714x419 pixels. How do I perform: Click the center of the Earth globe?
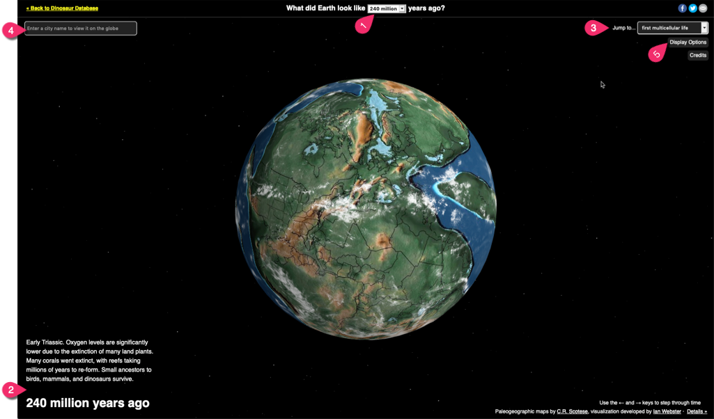pos(366,209)
